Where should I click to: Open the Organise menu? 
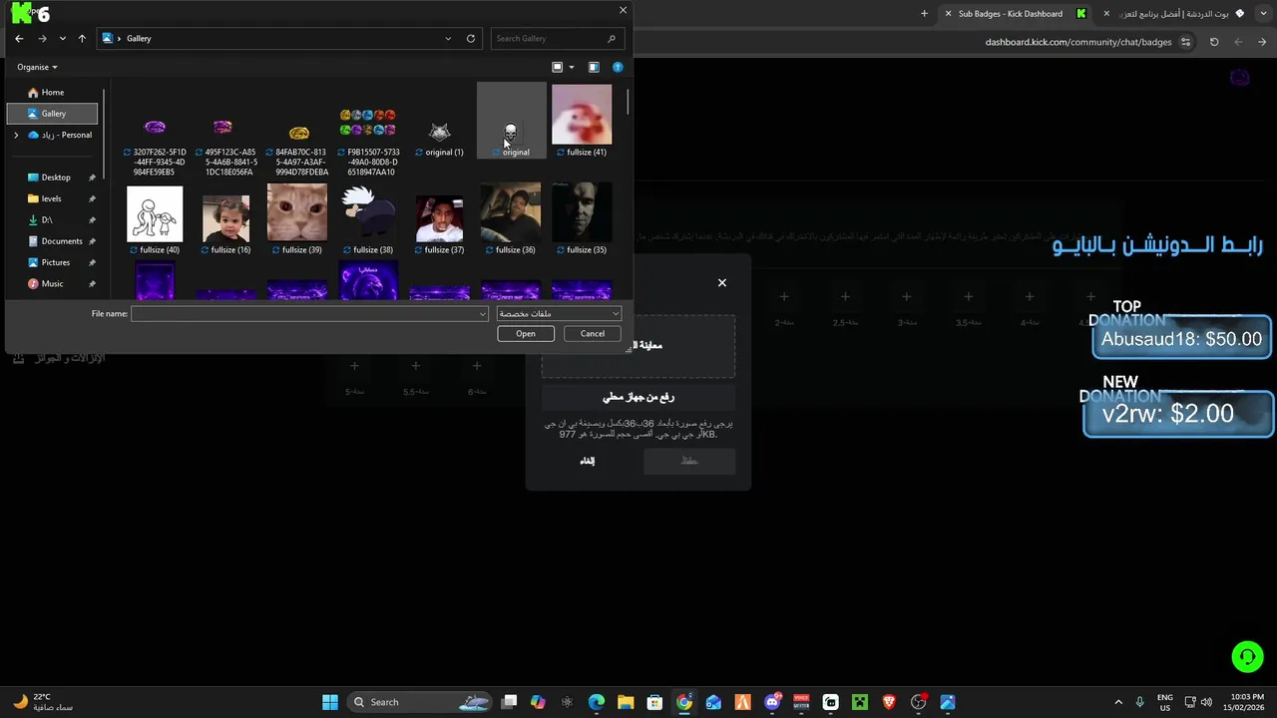(37, 67)
